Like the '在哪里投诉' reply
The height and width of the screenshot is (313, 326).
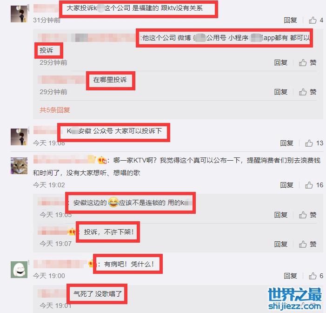pos(308,92)
